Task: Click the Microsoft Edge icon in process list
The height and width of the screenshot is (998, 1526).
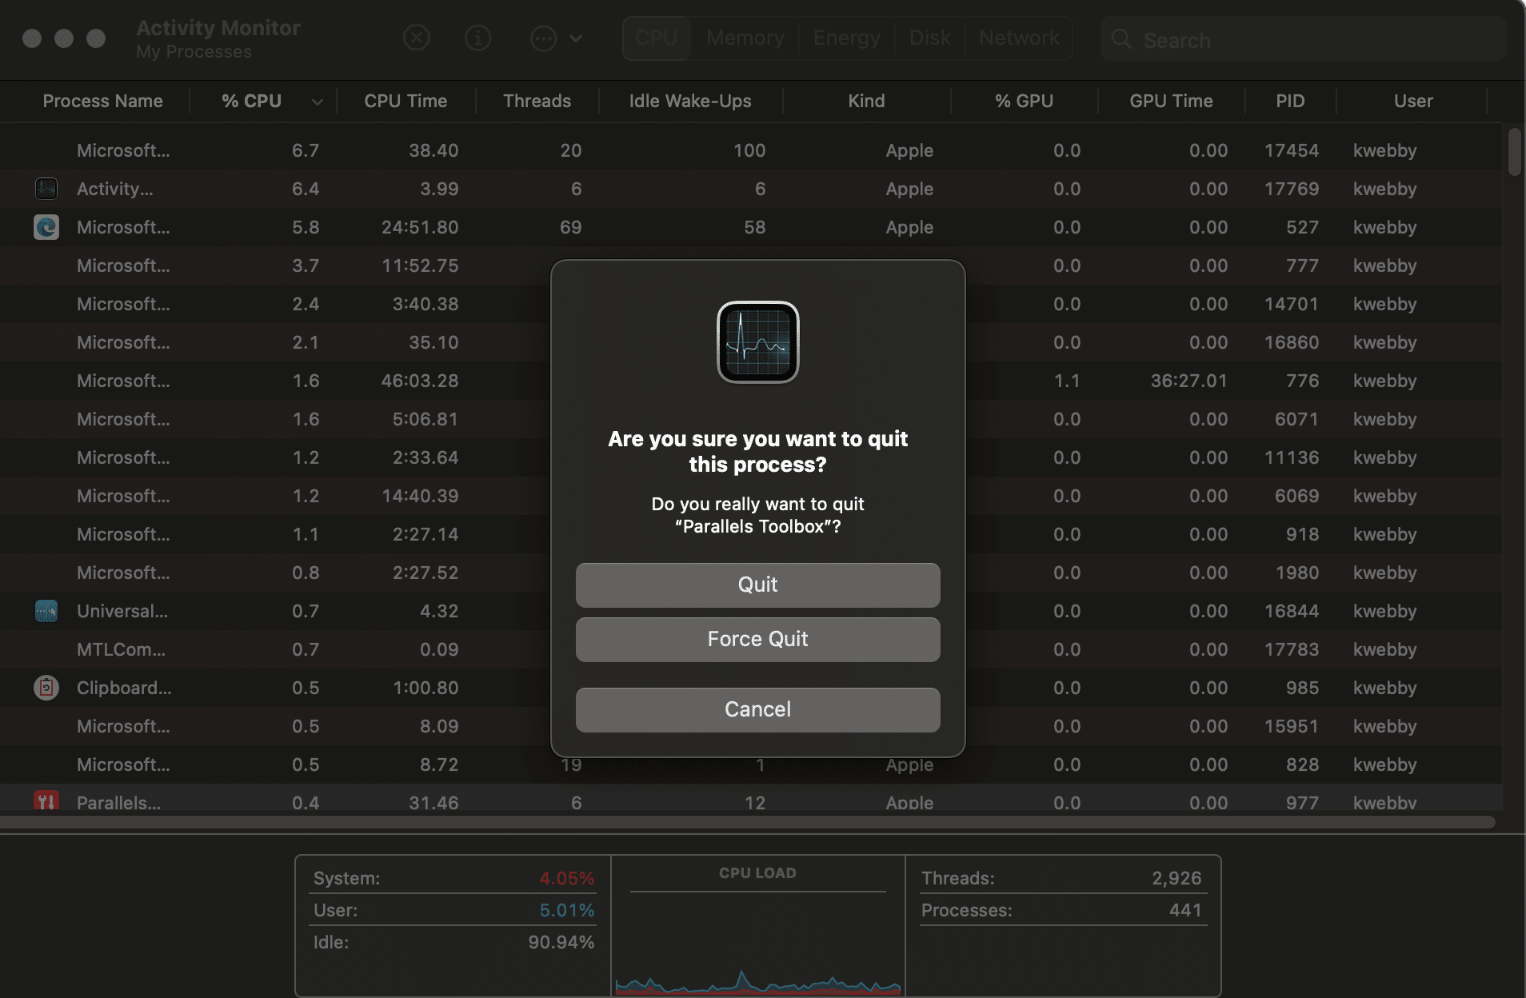Action: tap(46, 227)
